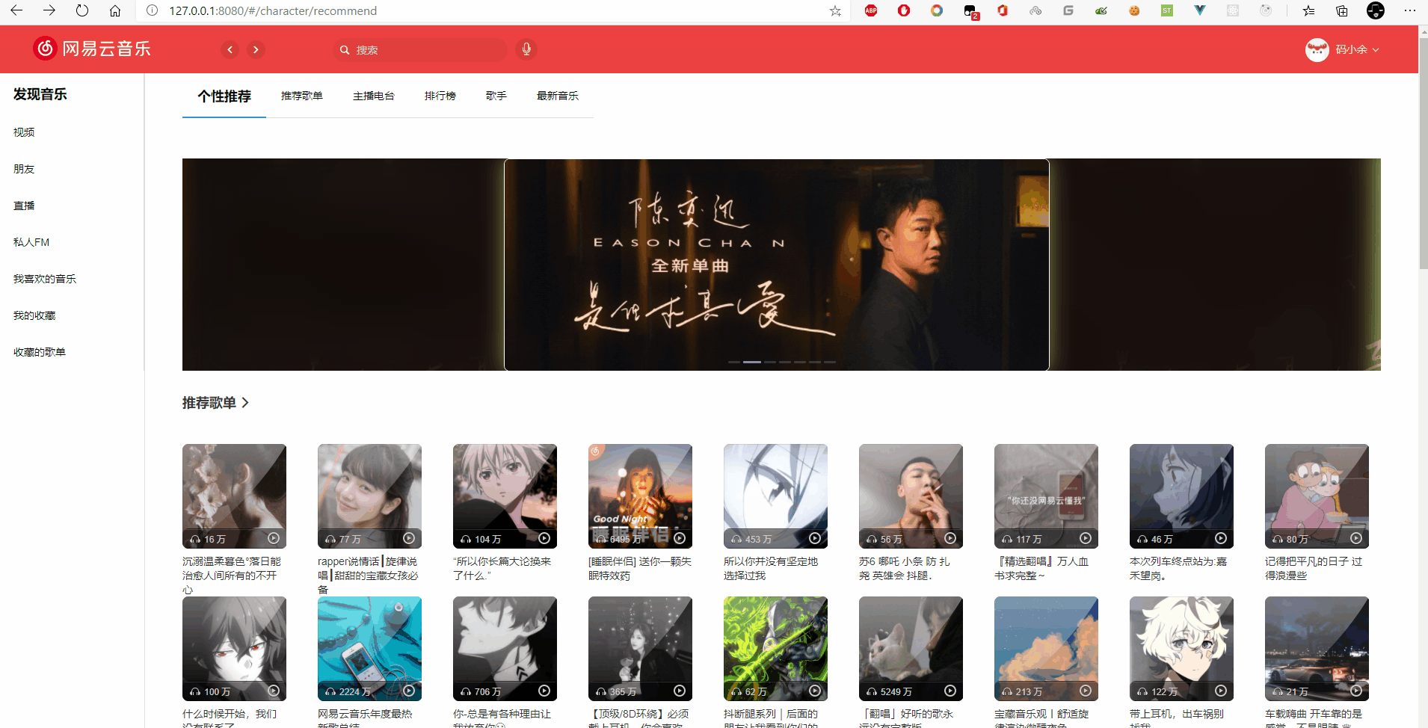
Task: Open 私人FM in the sidebar
Action: coord(31,242)
